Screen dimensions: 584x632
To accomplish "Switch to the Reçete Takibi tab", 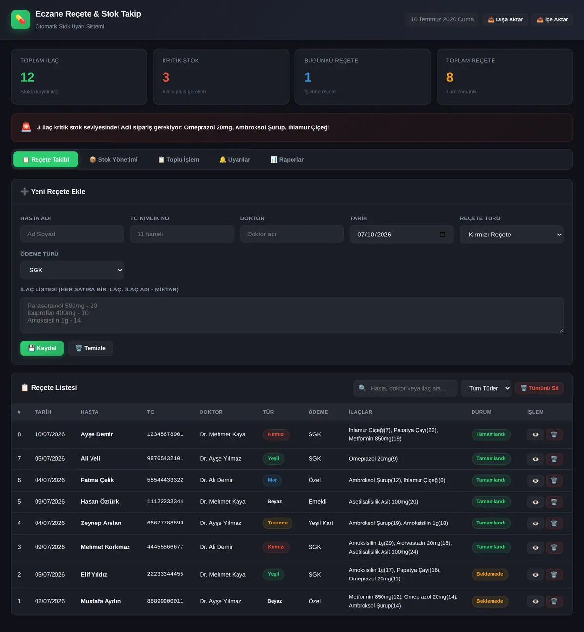I will pos(45,160).
